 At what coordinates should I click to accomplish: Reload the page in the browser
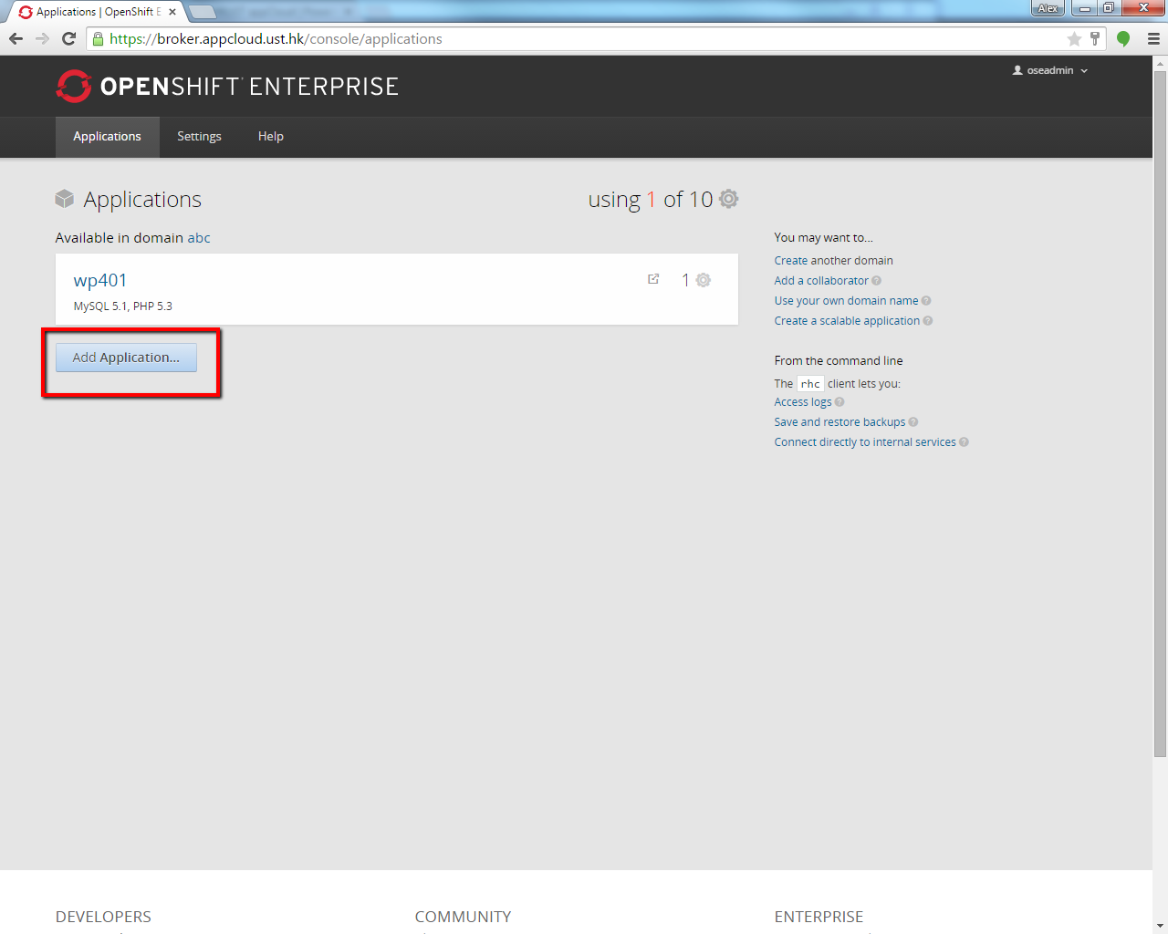click(x=68, y=38)
